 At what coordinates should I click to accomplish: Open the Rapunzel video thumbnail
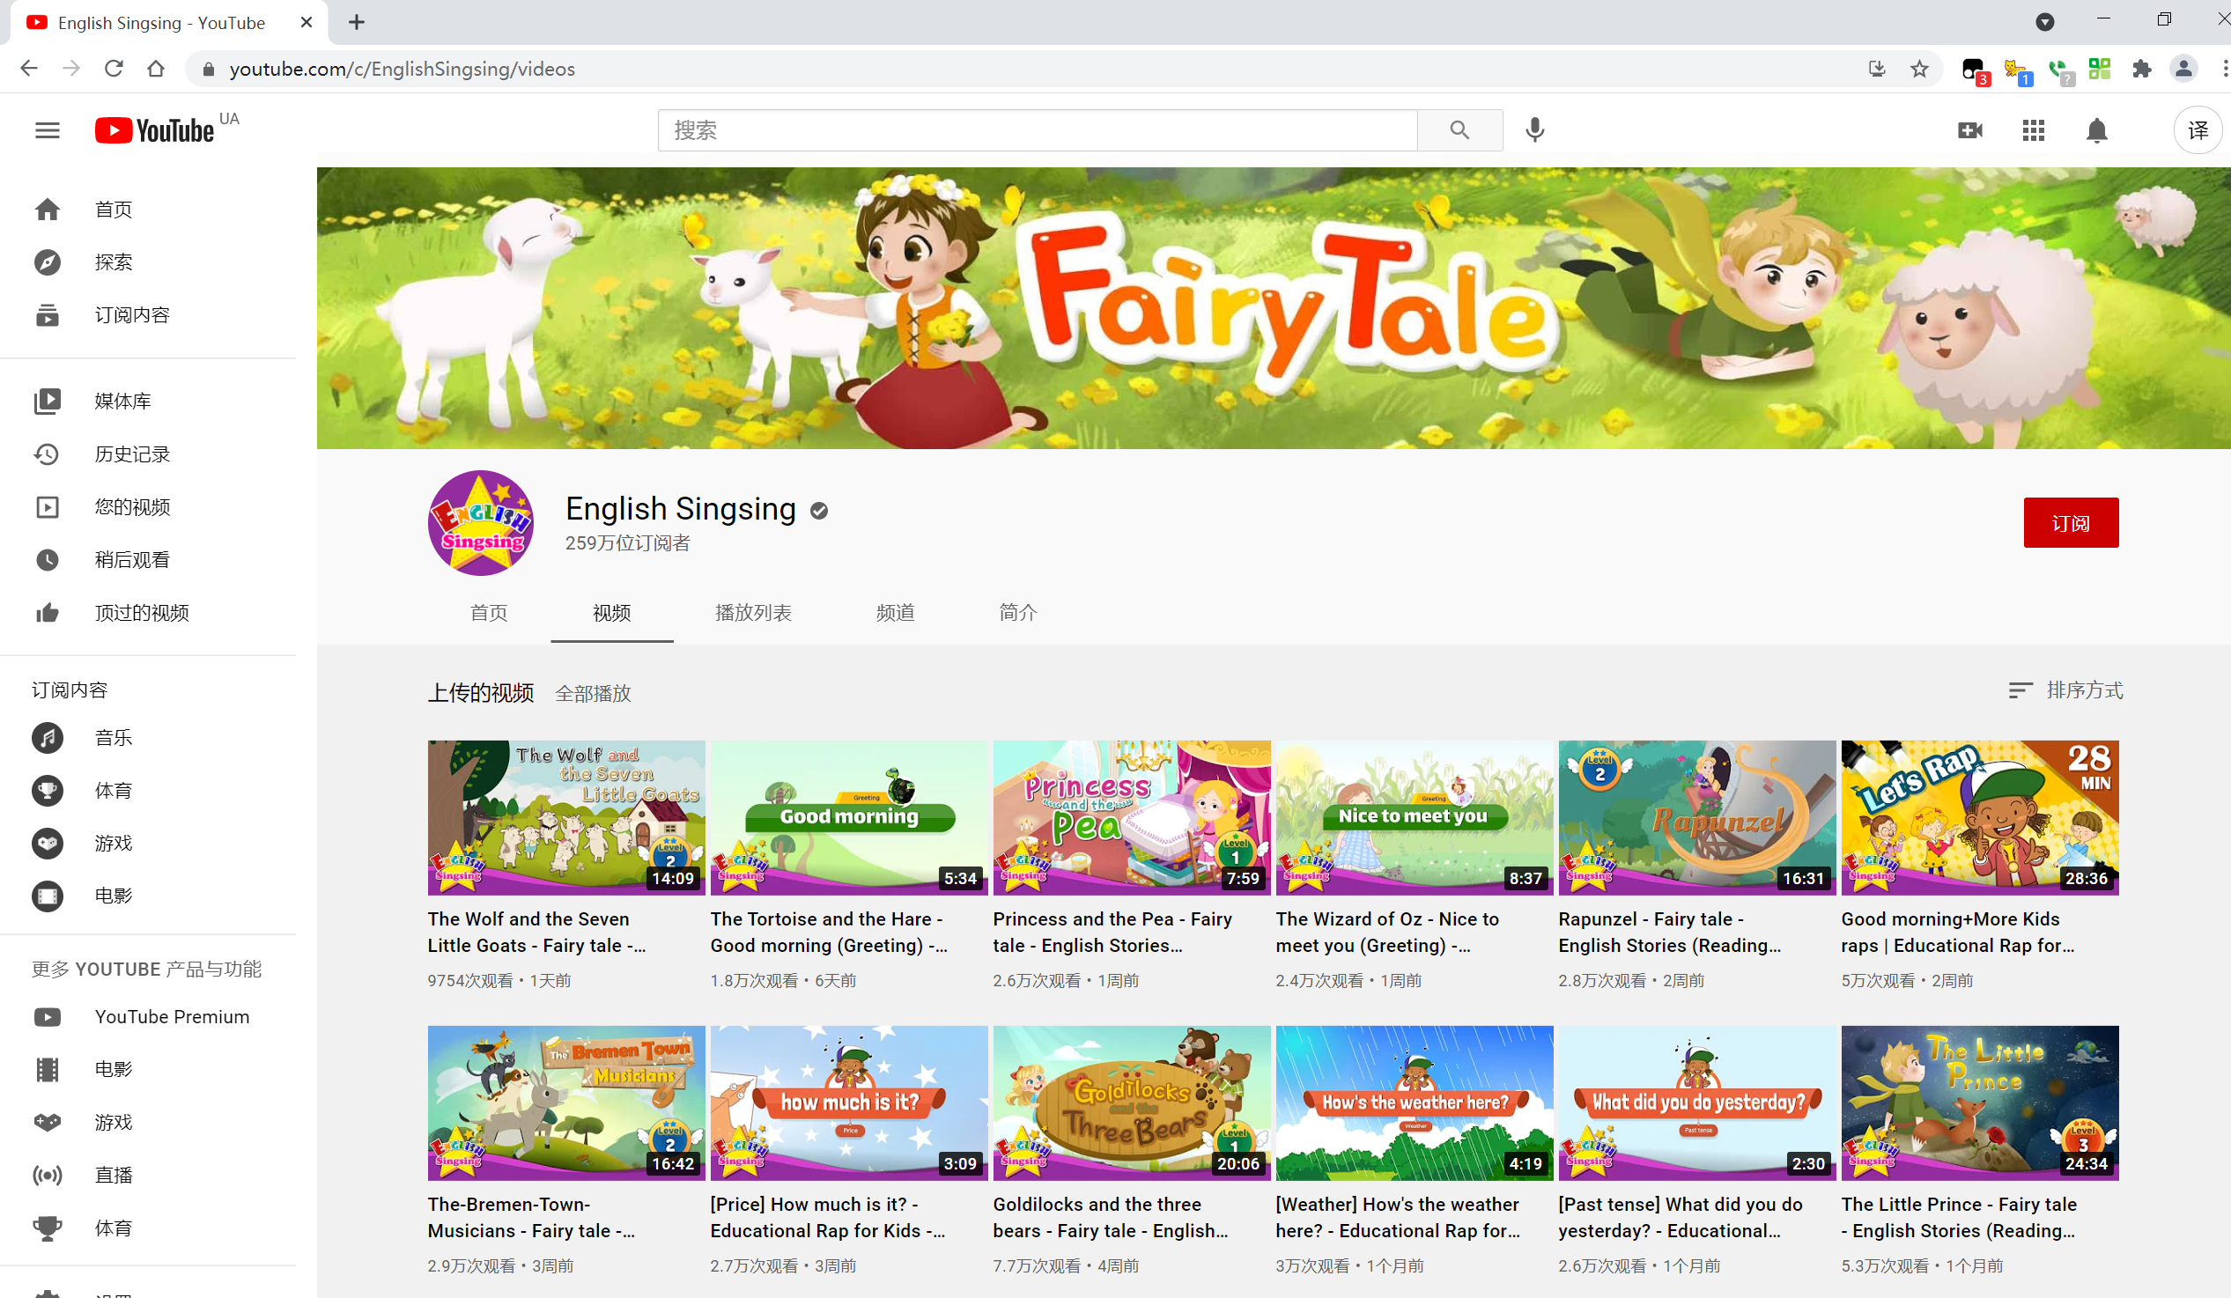(1696, 817)
